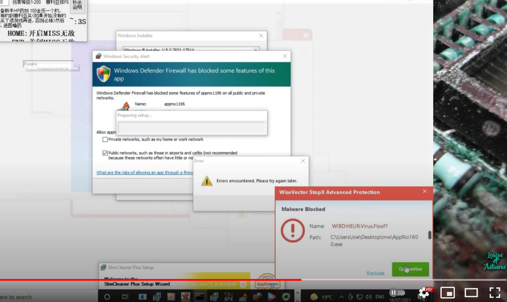Click the volume speaker tray icon

tap(368, 297)
